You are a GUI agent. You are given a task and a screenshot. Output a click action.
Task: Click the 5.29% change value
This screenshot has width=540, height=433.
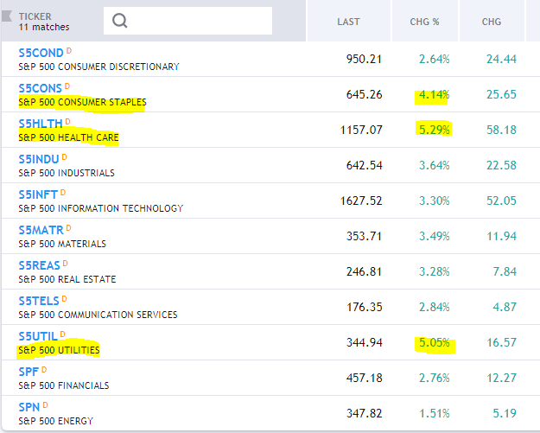[435, 130]
